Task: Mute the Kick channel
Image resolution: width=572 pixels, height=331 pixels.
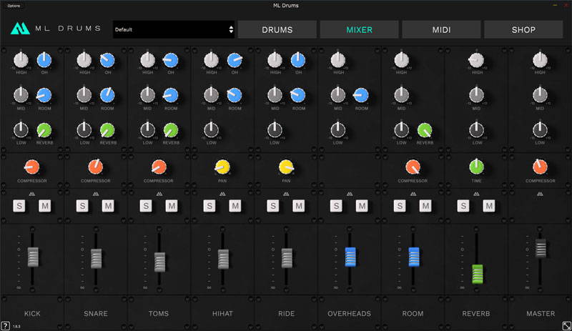Action: click(x=45, y=206)
